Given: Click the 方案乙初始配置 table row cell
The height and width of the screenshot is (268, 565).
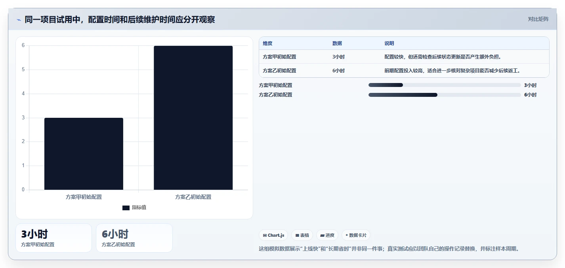Looking at the screenshot, I should pos(279,71).
